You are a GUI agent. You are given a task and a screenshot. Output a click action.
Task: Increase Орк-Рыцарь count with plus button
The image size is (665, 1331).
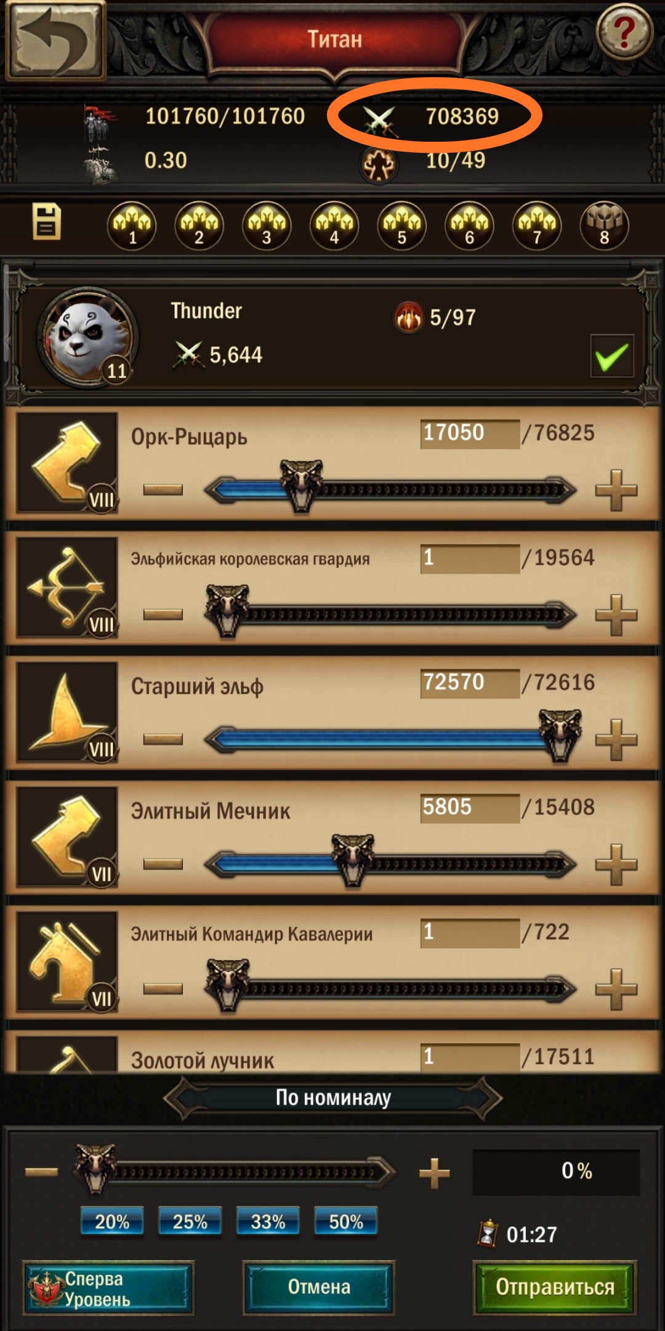[x=616, y=490]
